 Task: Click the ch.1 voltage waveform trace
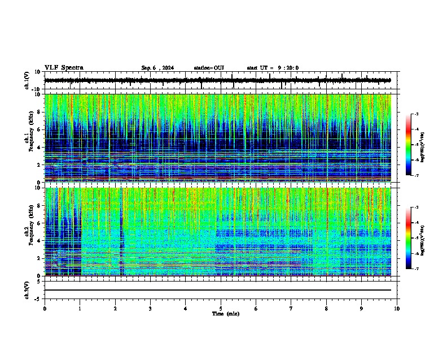coord(217,80)
